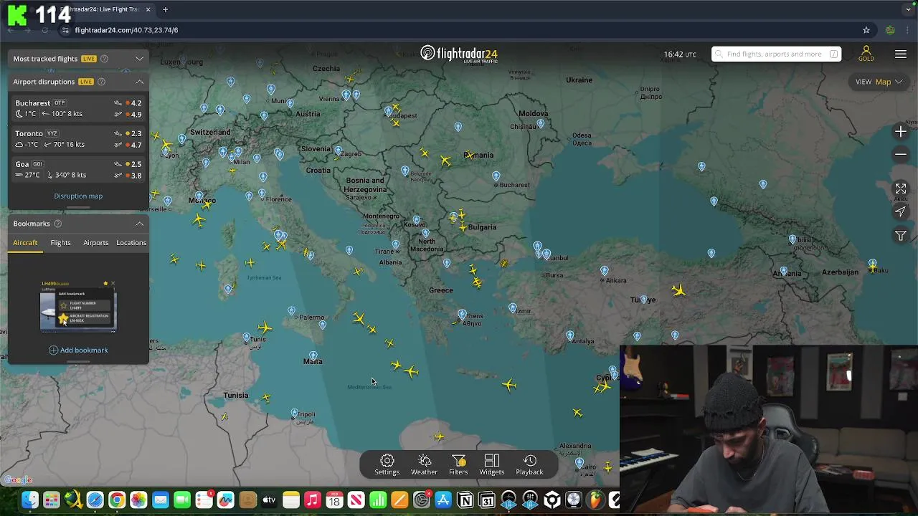Click the Ankara airport pin on map
The image size is (918, 516).
pyautogui.click(x=605, y=271)
